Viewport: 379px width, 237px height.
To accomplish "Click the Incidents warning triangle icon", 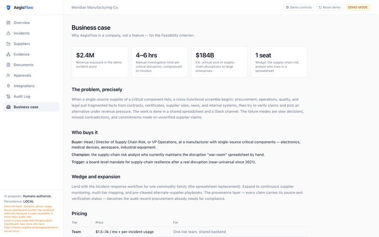I will click(x=8, y=33).
